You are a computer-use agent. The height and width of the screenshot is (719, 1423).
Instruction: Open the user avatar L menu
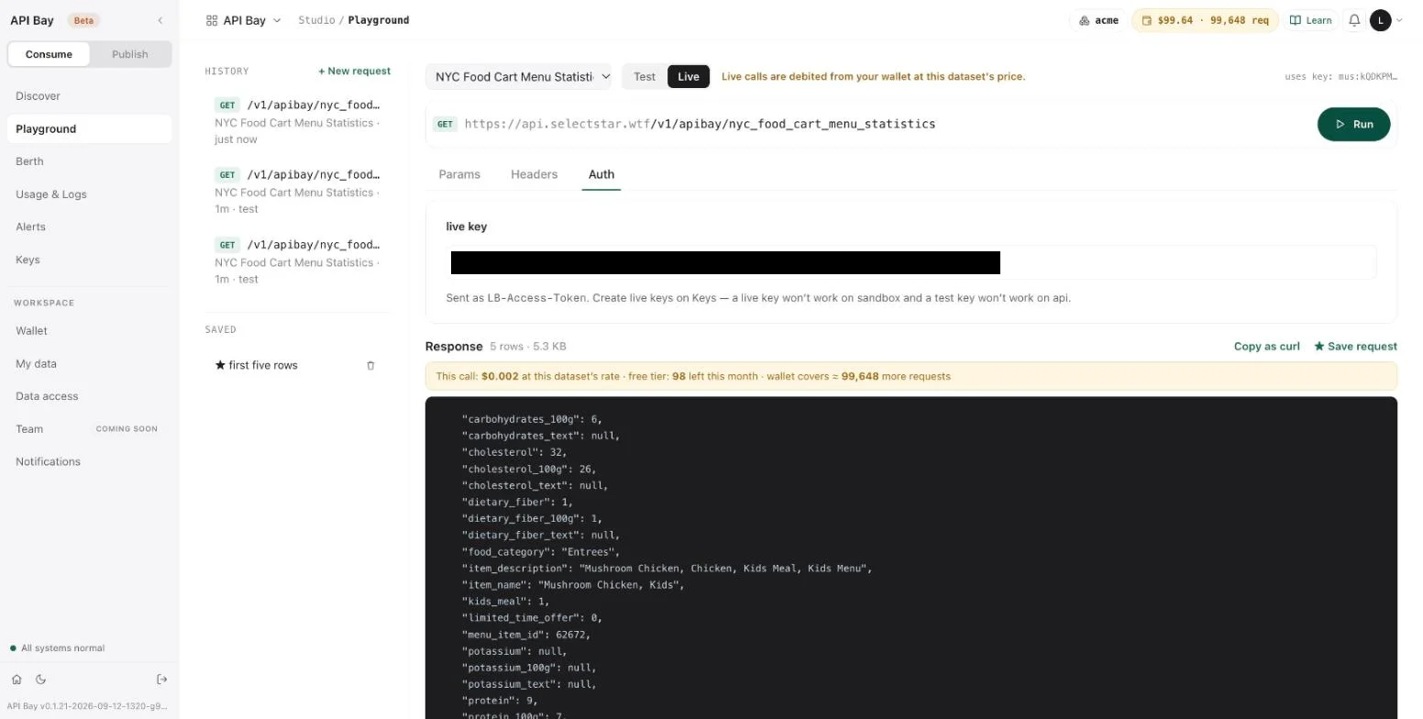(1380, 20)
